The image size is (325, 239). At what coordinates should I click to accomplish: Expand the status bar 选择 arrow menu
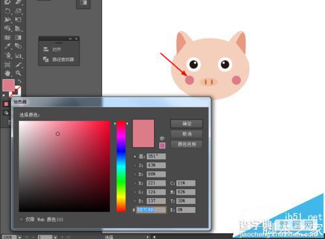pyautogui.click(x=148, y=237)
